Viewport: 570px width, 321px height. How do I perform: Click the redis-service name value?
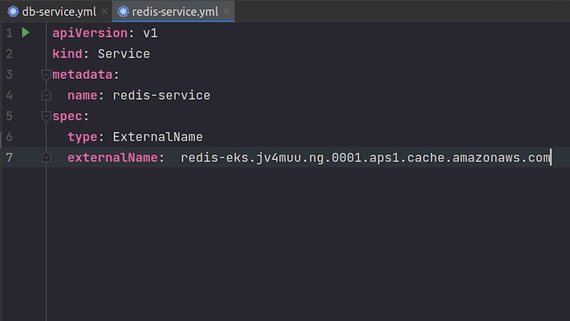(x=161, y=95)
